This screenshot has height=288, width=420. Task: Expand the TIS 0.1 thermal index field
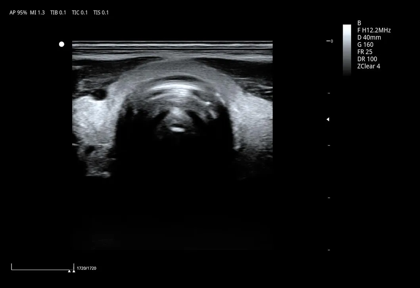(101, 12)
